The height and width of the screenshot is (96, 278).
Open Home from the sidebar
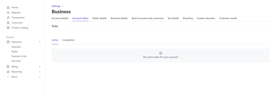[15, 7]
